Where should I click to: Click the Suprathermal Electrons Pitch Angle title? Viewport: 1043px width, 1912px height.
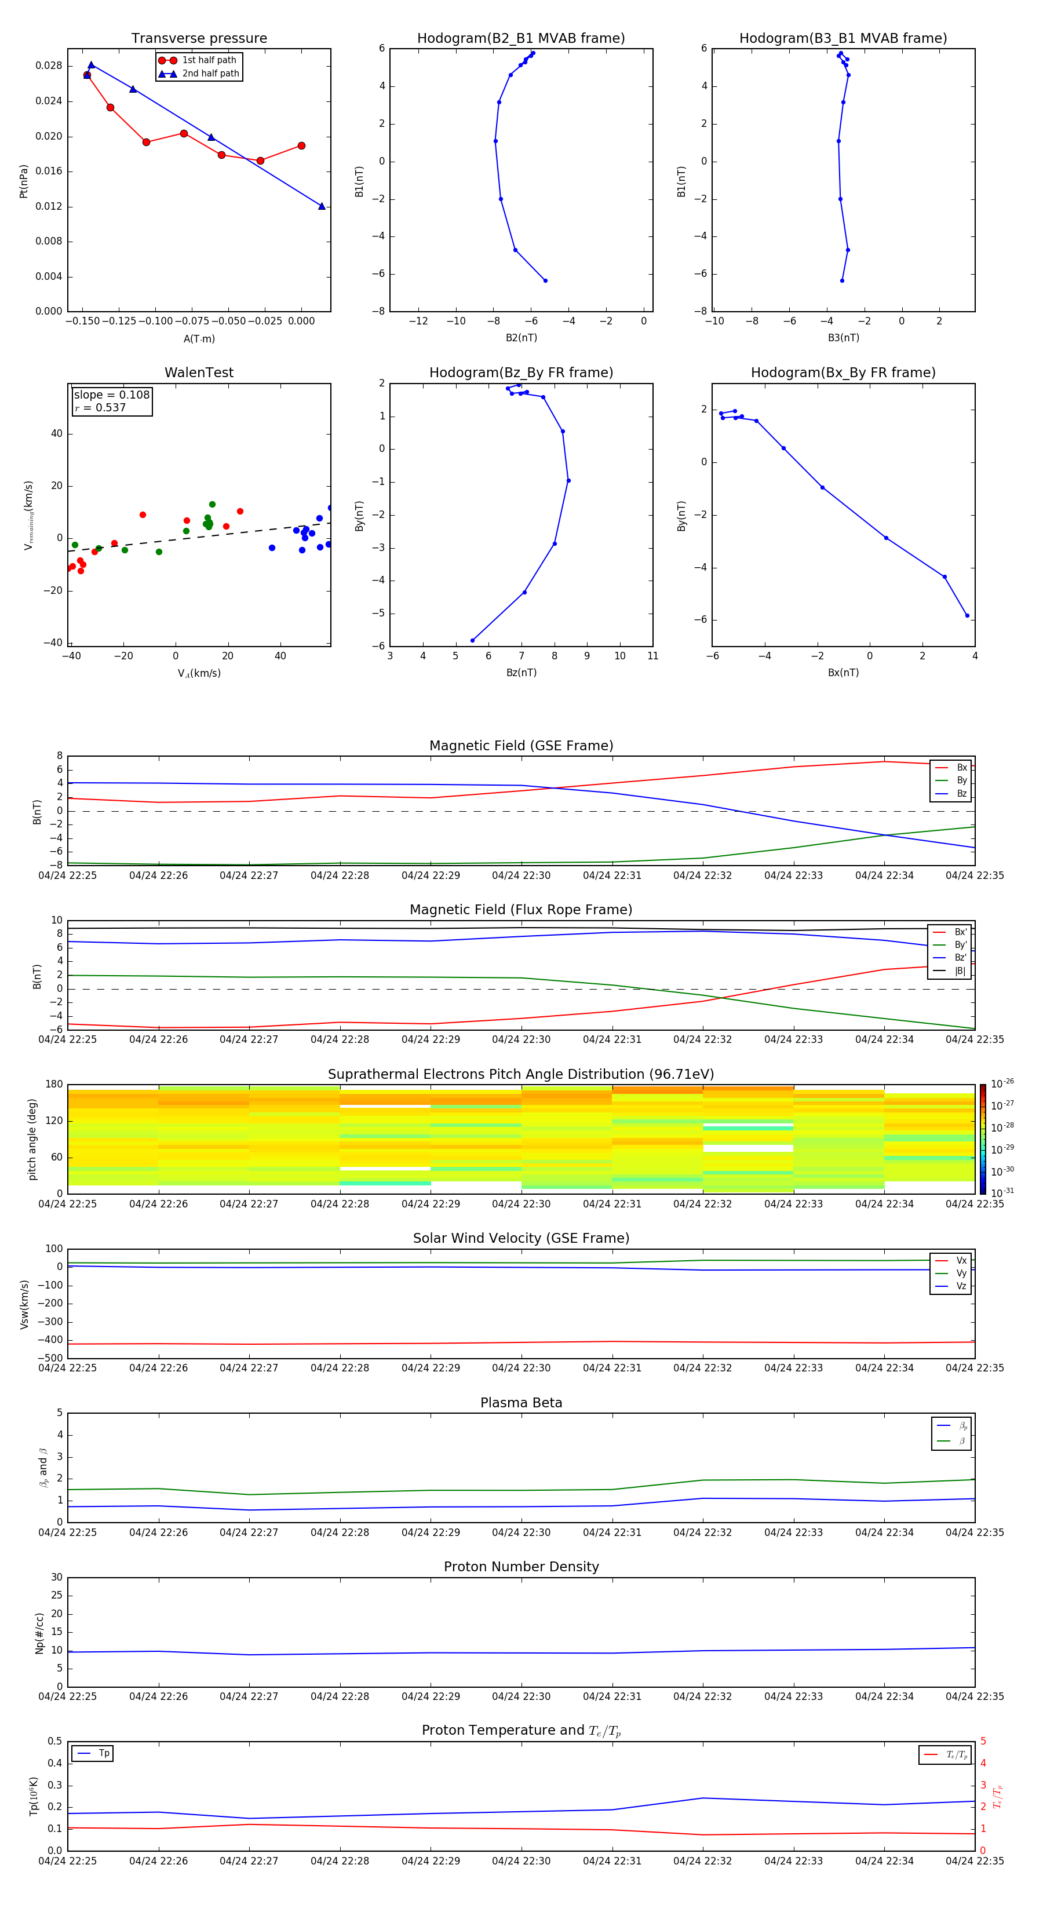pyautogui.click(x=521, y=1075)
